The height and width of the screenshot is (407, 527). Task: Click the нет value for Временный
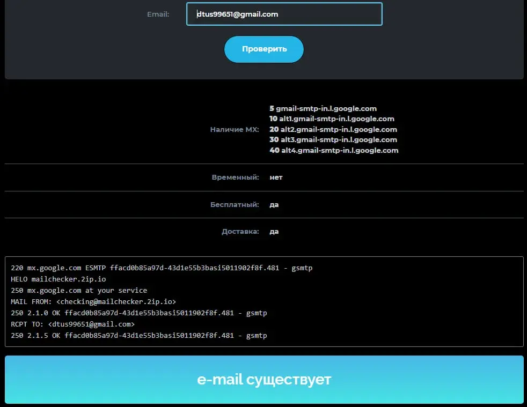coord(276,177)
